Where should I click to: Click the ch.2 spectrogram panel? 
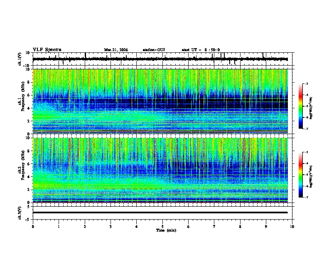(x=160, y=170)
